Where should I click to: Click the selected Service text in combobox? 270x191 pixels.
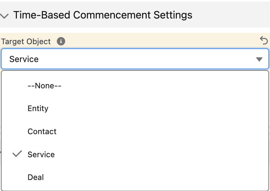tap(24, 59)
